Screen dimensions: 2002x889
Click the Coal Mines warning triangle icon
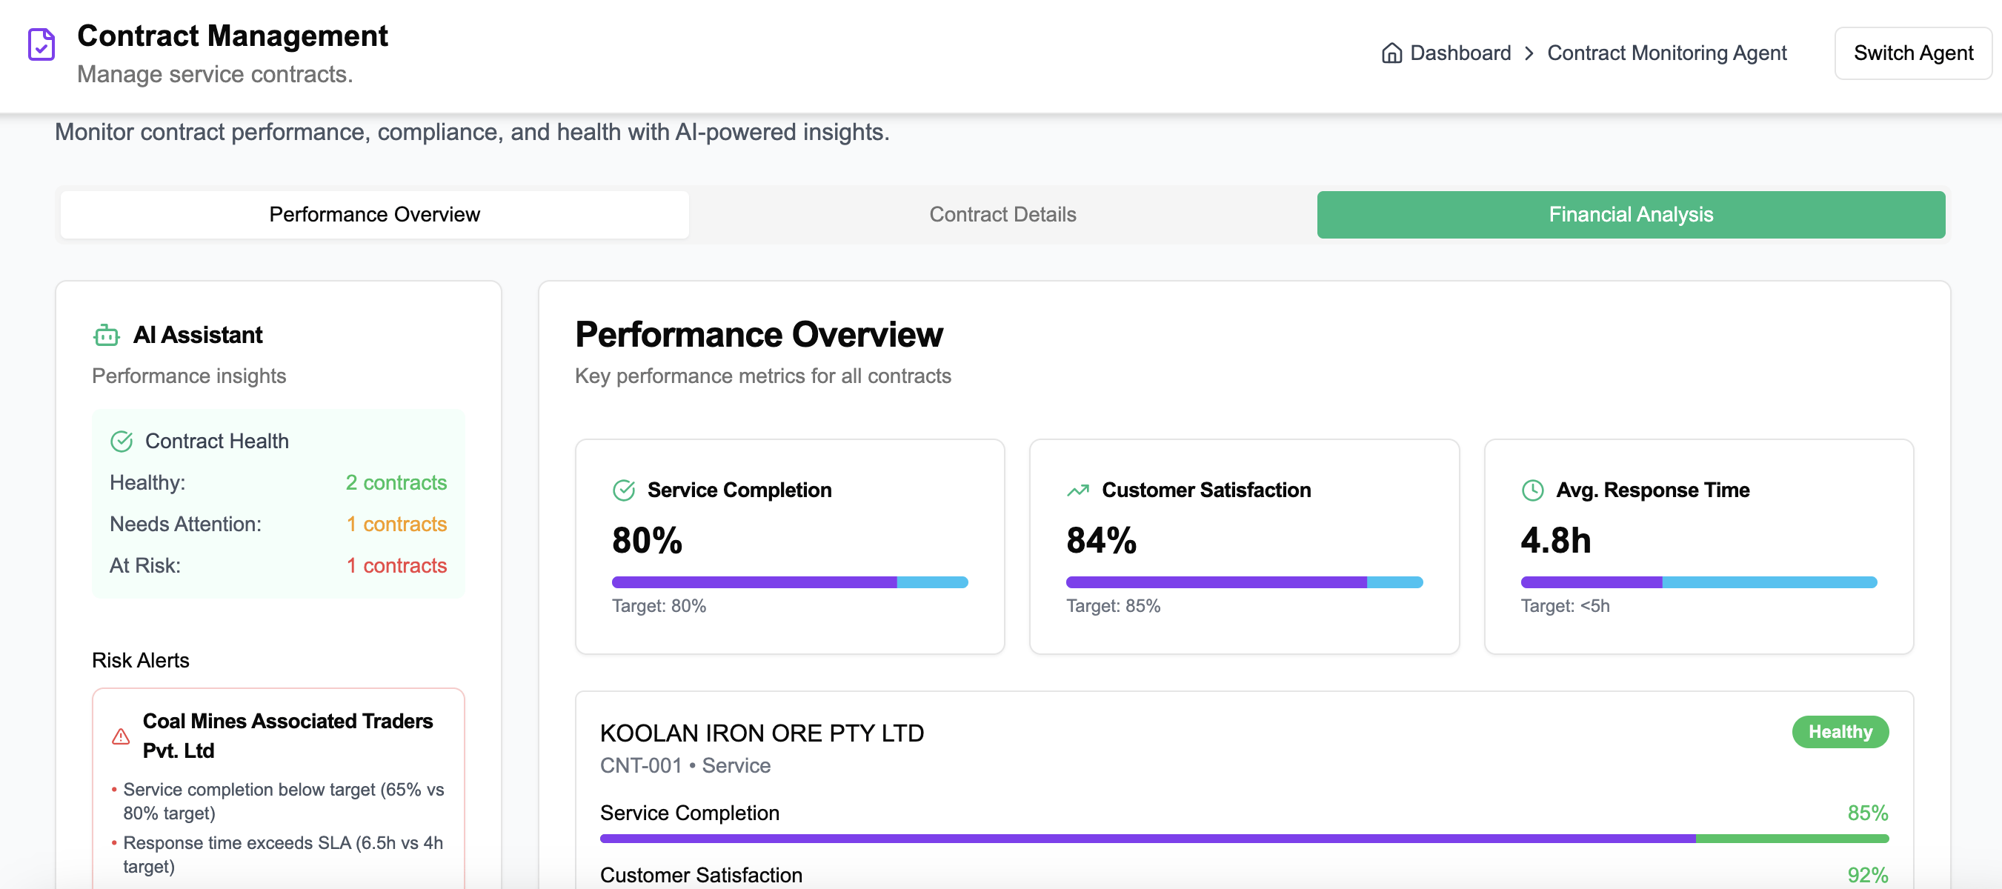[121, 736]
